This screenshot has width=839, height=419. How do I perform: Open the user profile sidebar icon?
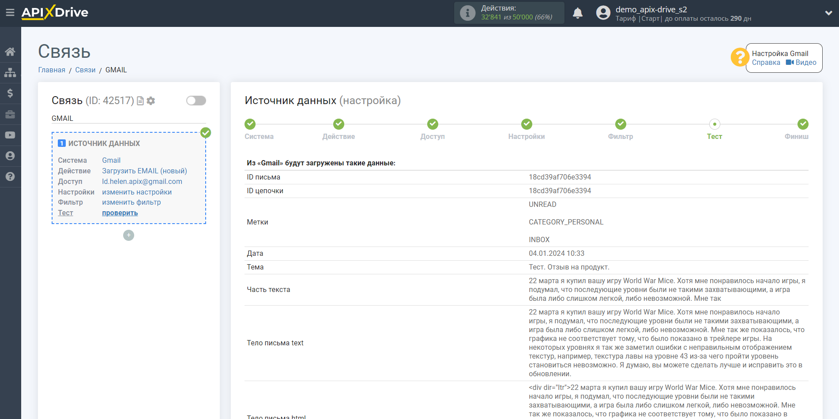pyautogui.click(x=10, y=156)
